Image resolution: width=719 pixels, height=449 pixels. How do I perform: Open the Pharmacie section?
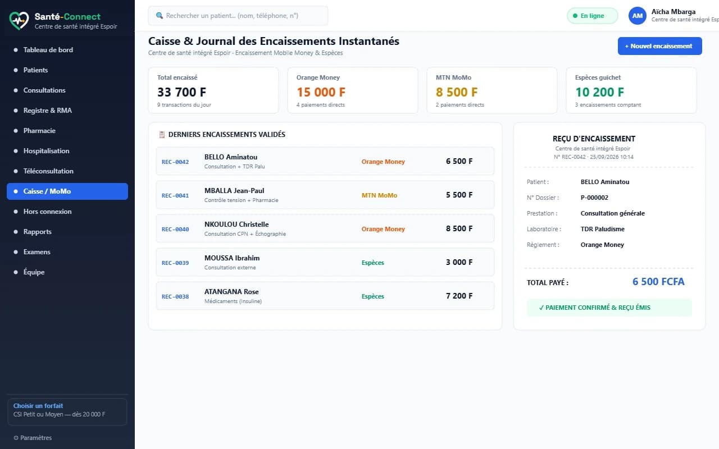click(67, 131)
